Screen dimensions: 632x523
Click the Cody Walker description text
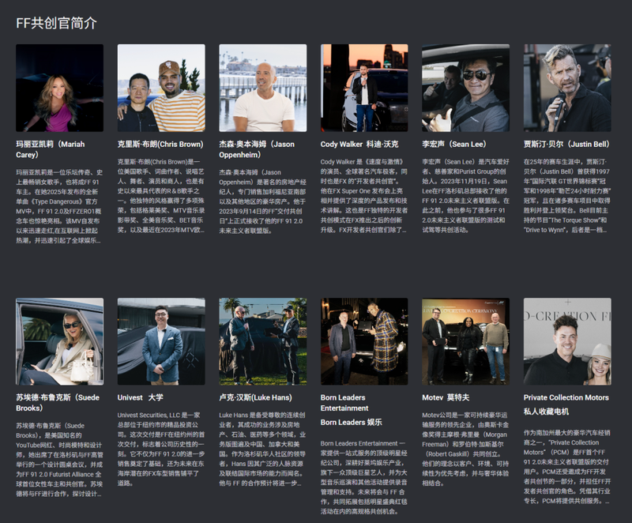(364, 196)
